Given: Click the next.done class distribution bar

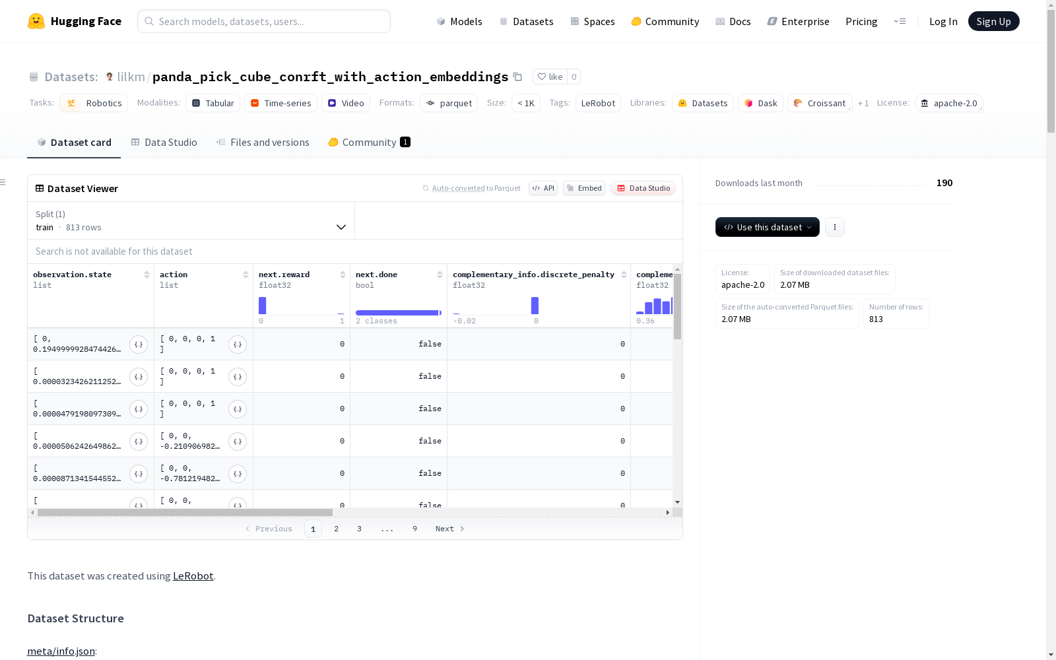Looking at the screenshot, I should point(397,313).
